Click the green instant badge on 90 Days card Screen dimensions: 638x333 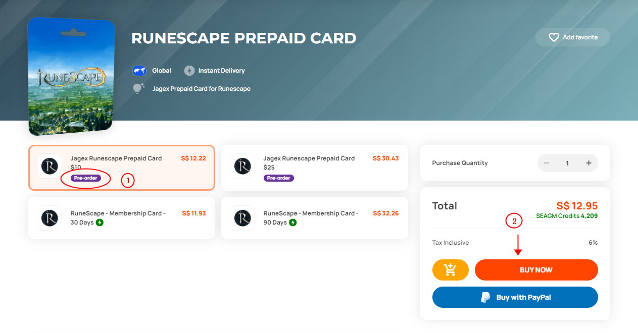[293, 223]
